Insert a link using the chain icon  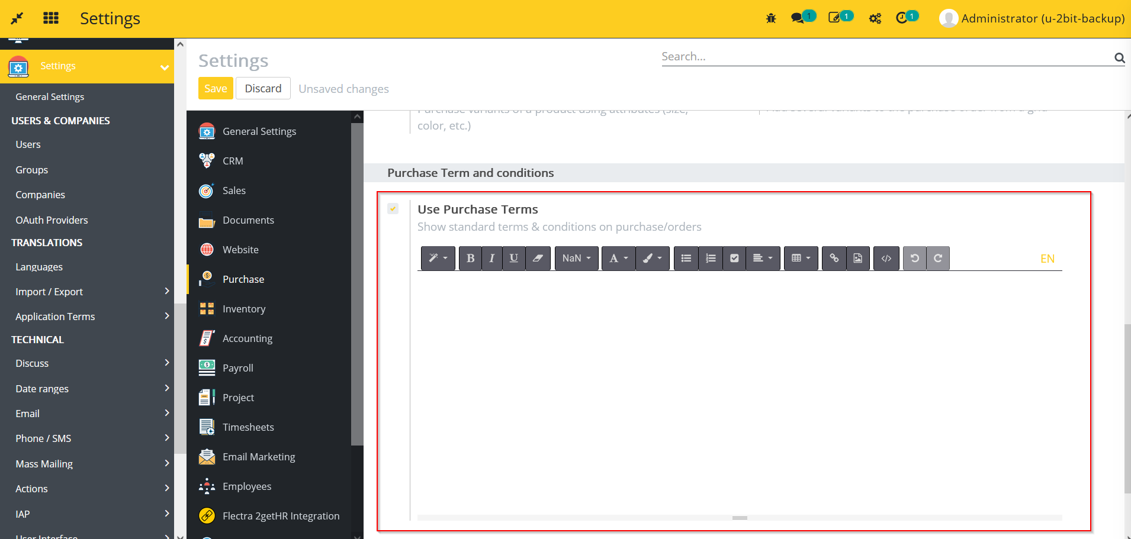(834, 258)
